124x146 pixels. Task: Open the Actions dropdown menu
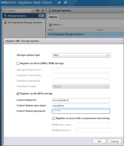pyautogui.click(x=55, y=25)
